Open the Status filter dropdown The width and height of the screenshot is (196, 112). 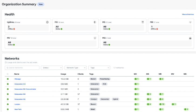tap(52, 68)
